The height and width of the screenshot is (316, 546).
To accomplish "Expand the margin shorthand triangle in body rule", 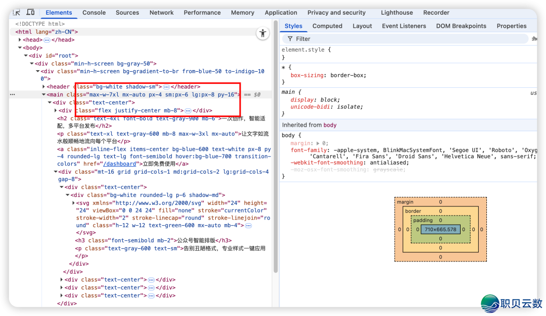I will point(317,143).
